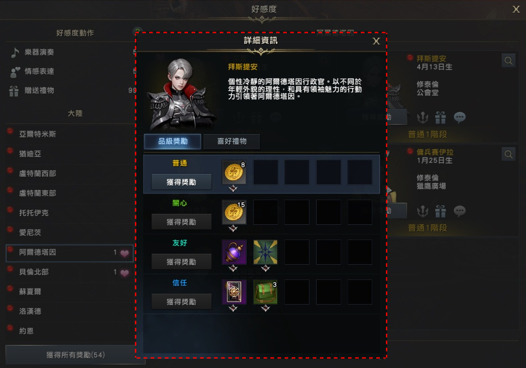Choose 樂器演奏 rapport action

pyautogui.click(x=39, y=52)
